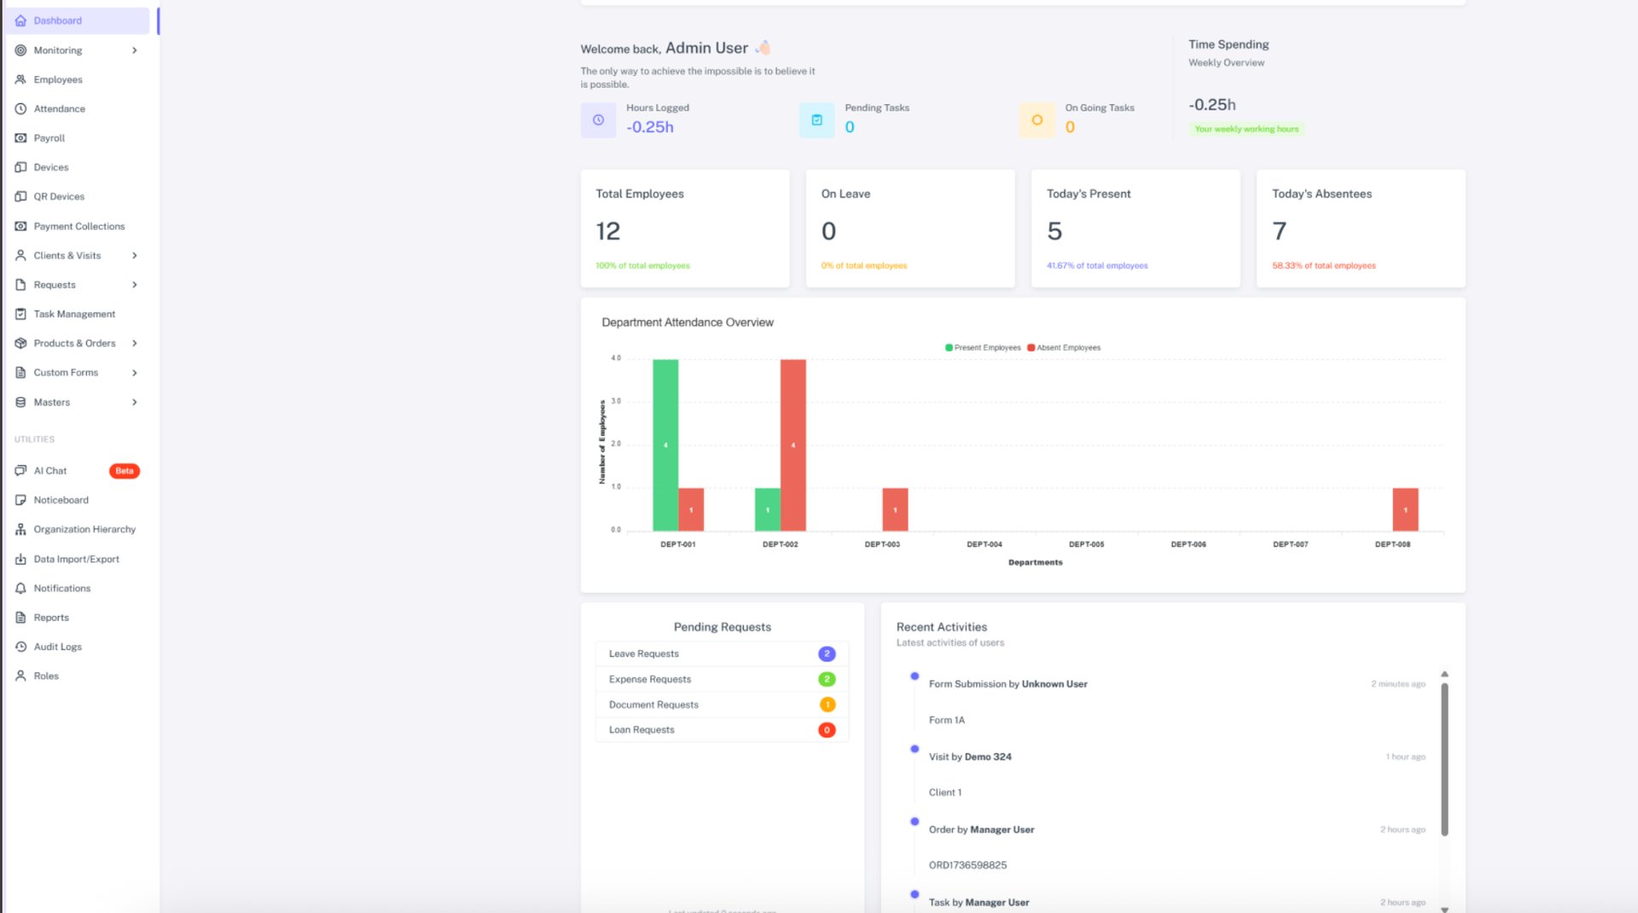Click the Dashboard home icon
The width and height of the screenshot is (1638, 913).
tap(20, 20)
